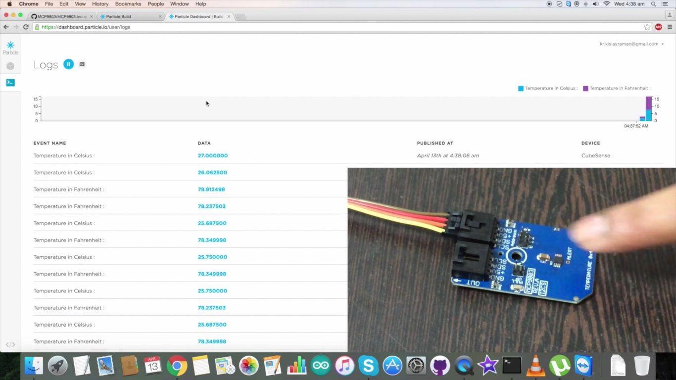This screenshot has width=676, height=380.
Task: Click the terminal icon next to Logs heading
Action: (x=82, y=64)
